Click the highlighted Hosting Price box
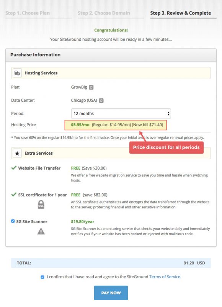 (119, 125)
